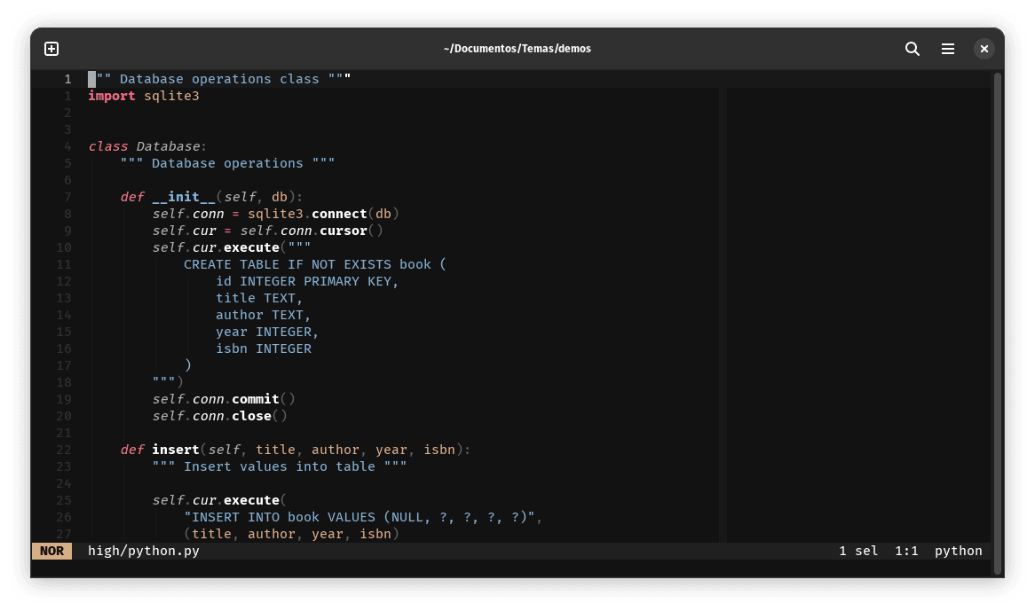The image size is (1035, 611).
Task: Click the "import sqlite3" line
Action: pyautogui.click(x=143, y=97)
